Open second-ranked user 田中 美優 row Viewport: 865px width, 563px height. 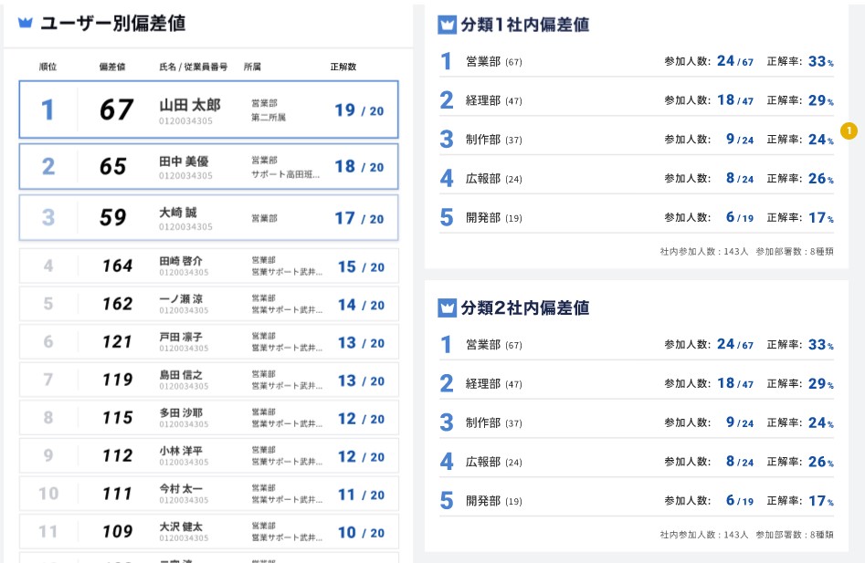pyautogui.click(x=208, y=167)
